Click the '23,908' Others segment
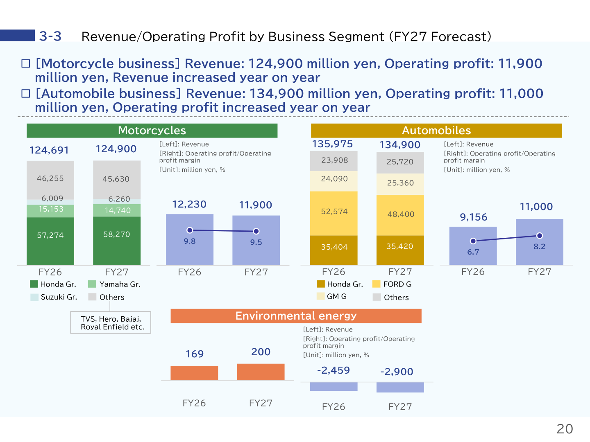Screen dimensions: 590x442 [335, 160]
